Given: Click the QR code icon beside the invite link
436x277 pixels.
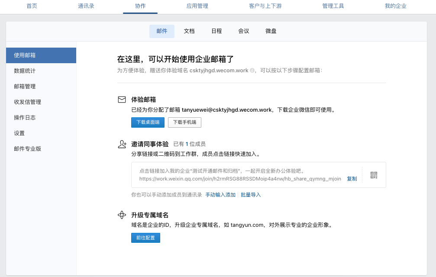Looking at the screenshot, I should click(x=373, y=174).
